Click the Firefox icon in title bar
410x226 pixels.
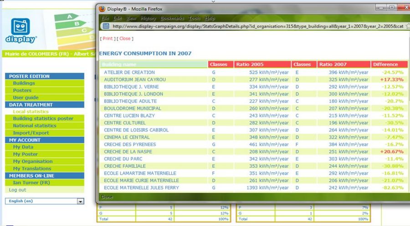click(x=102, y=8)
